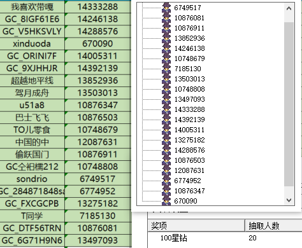Select spreadsheet cell GC_FXCGCPB

click(32, 203)
